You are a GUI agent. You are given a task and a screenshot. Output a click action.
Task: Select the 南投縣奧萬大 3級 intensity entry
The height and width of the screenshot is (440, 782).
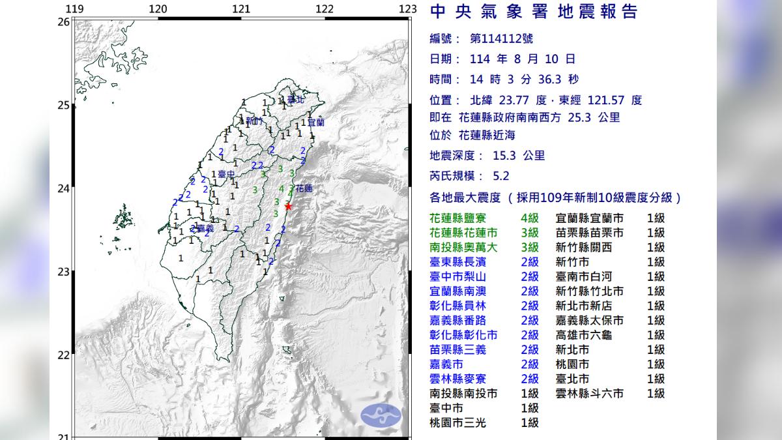[x=484, y=247]
